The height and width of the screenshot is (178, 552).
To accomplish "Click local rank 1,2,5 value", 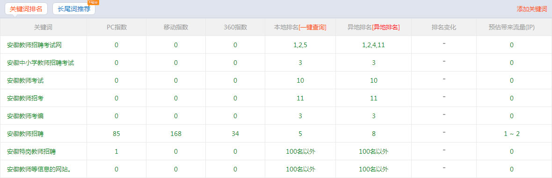I will 300,45.
